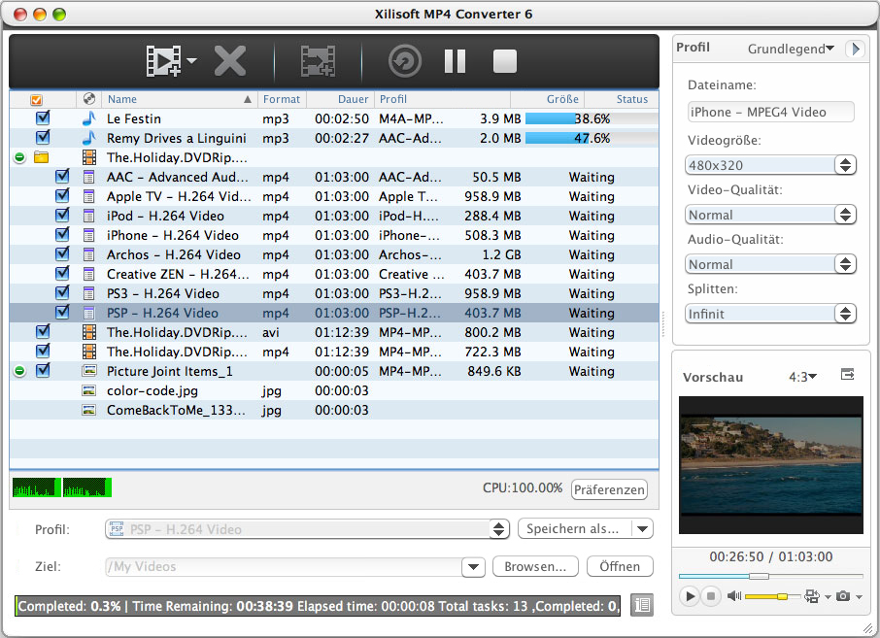The height and width of the screenshot is (638, 880).
Task: Open Präferenzen settings
Action: [609, 489]
